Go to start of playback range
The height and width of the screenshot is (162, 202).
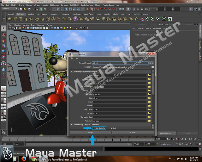pyautogui.click(x=168, y=139)
